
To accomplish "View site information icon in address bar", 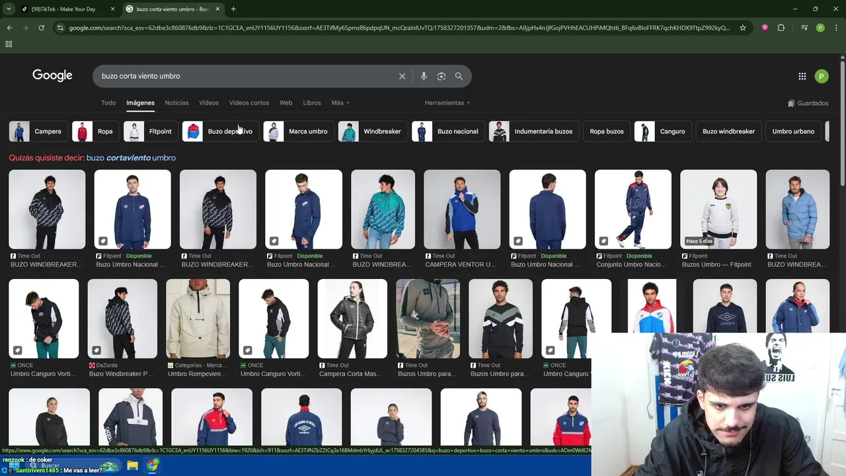I will (x=60, y=28).
